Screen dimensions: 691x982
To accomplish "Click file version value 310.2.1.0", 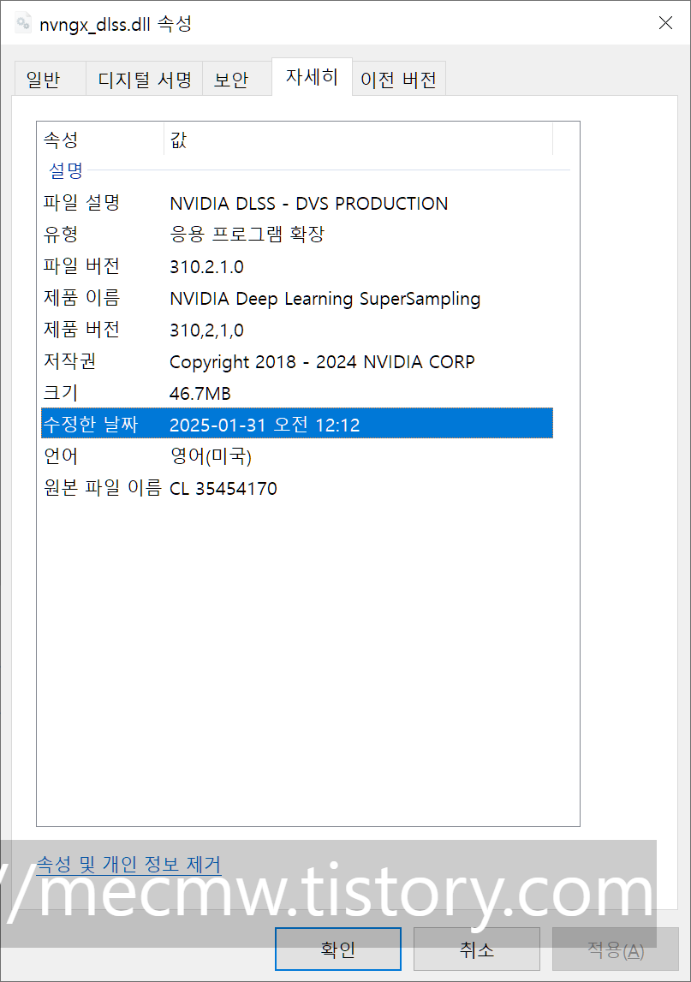I will click(206, 267).
